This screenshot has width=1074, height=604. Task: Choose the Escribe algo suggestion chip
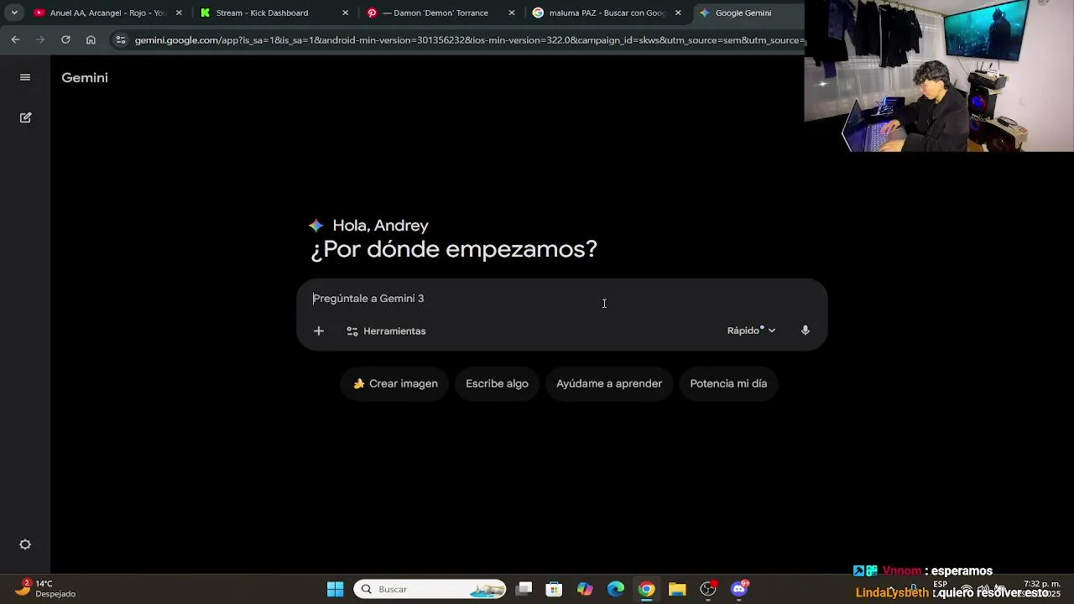[x=497, y=383]
